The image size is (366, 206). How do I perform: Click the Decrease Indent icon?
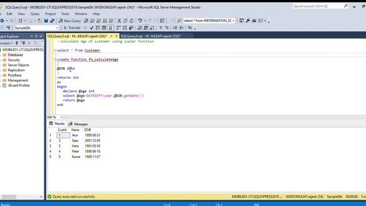[175, 28]
